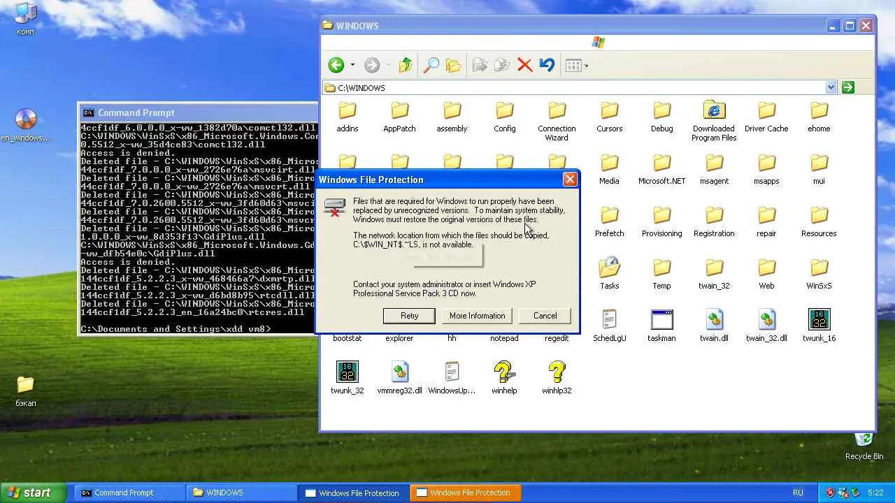895x503 pixels.
Task: Go up one folder level
Action: [x=406, y=65]
